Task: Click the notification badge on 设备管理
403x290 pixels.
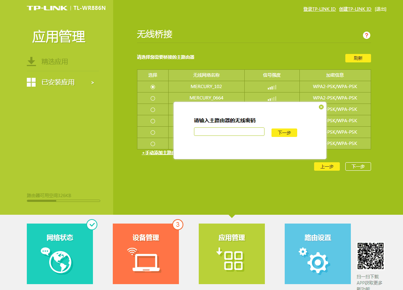Action: tap(178, 225)
